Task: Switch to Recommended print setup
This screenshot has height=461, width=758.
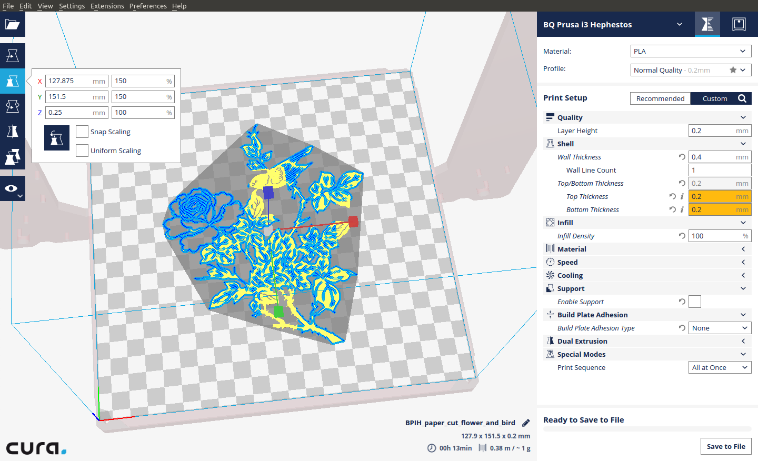Action: [x=660, y=98]
